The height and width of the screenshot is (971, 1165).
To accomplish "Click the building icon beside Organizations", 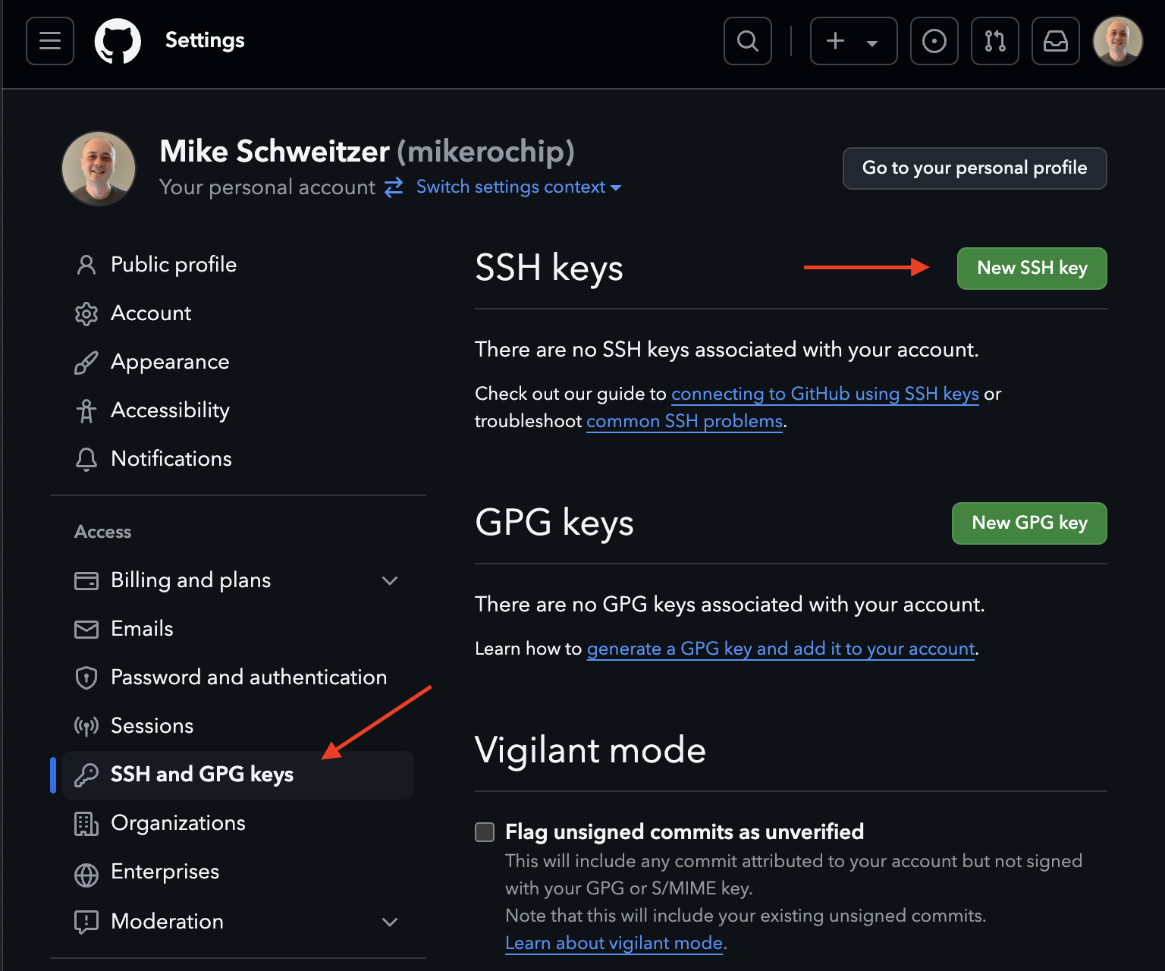I will (86, 824).
